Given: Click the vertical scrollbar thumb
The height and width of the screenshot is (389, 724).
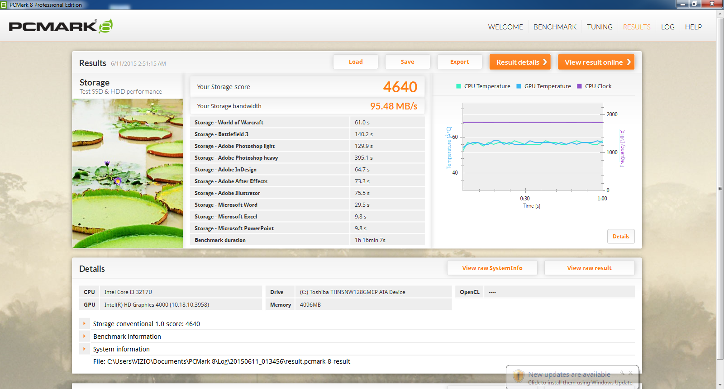Looking at the screenshot, I should (720, 188).
